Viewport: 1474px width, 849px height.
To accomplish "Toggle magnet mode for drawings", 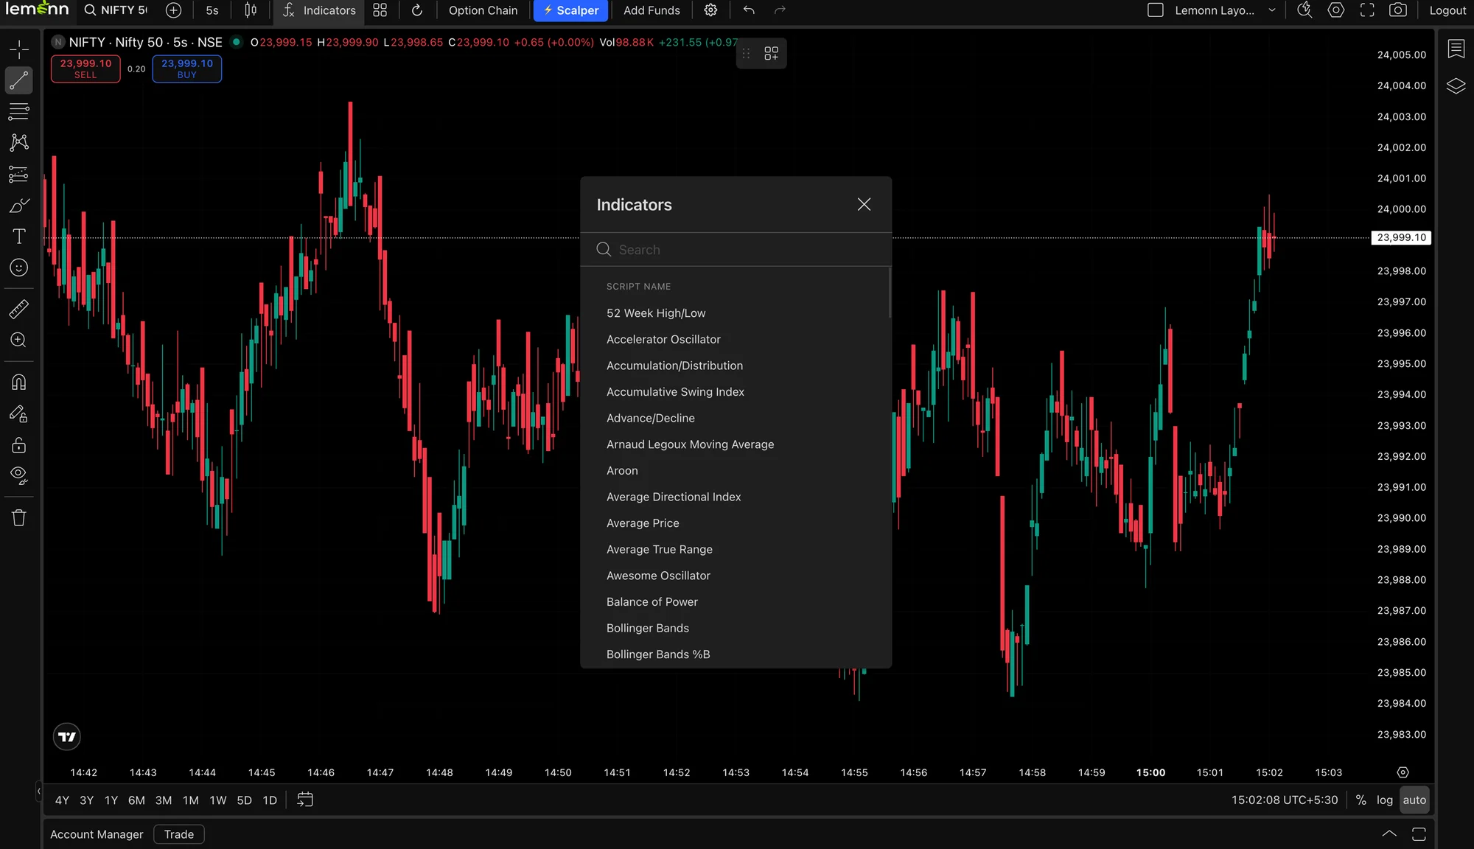I will tap(19, 382).
